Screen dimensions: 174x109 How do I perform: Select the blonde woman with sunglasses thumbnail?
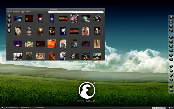(x=29, y=44)
